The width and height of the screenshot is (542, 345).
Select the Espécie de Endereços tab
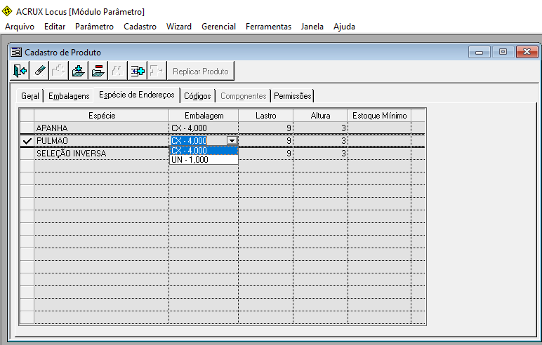[136, 95]
